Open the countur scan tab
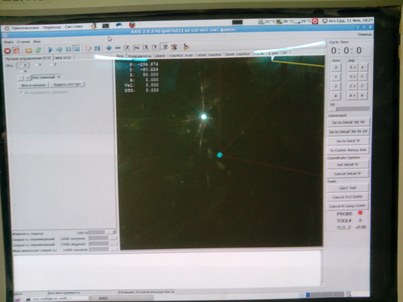The image size is (403, 302). 181,55
